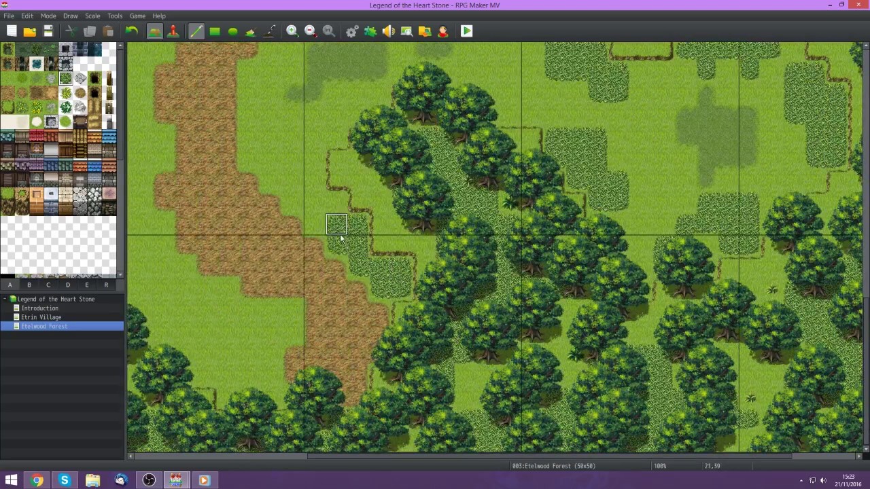Open the Tools menu
Screen dimensions: 870x489
115,16
